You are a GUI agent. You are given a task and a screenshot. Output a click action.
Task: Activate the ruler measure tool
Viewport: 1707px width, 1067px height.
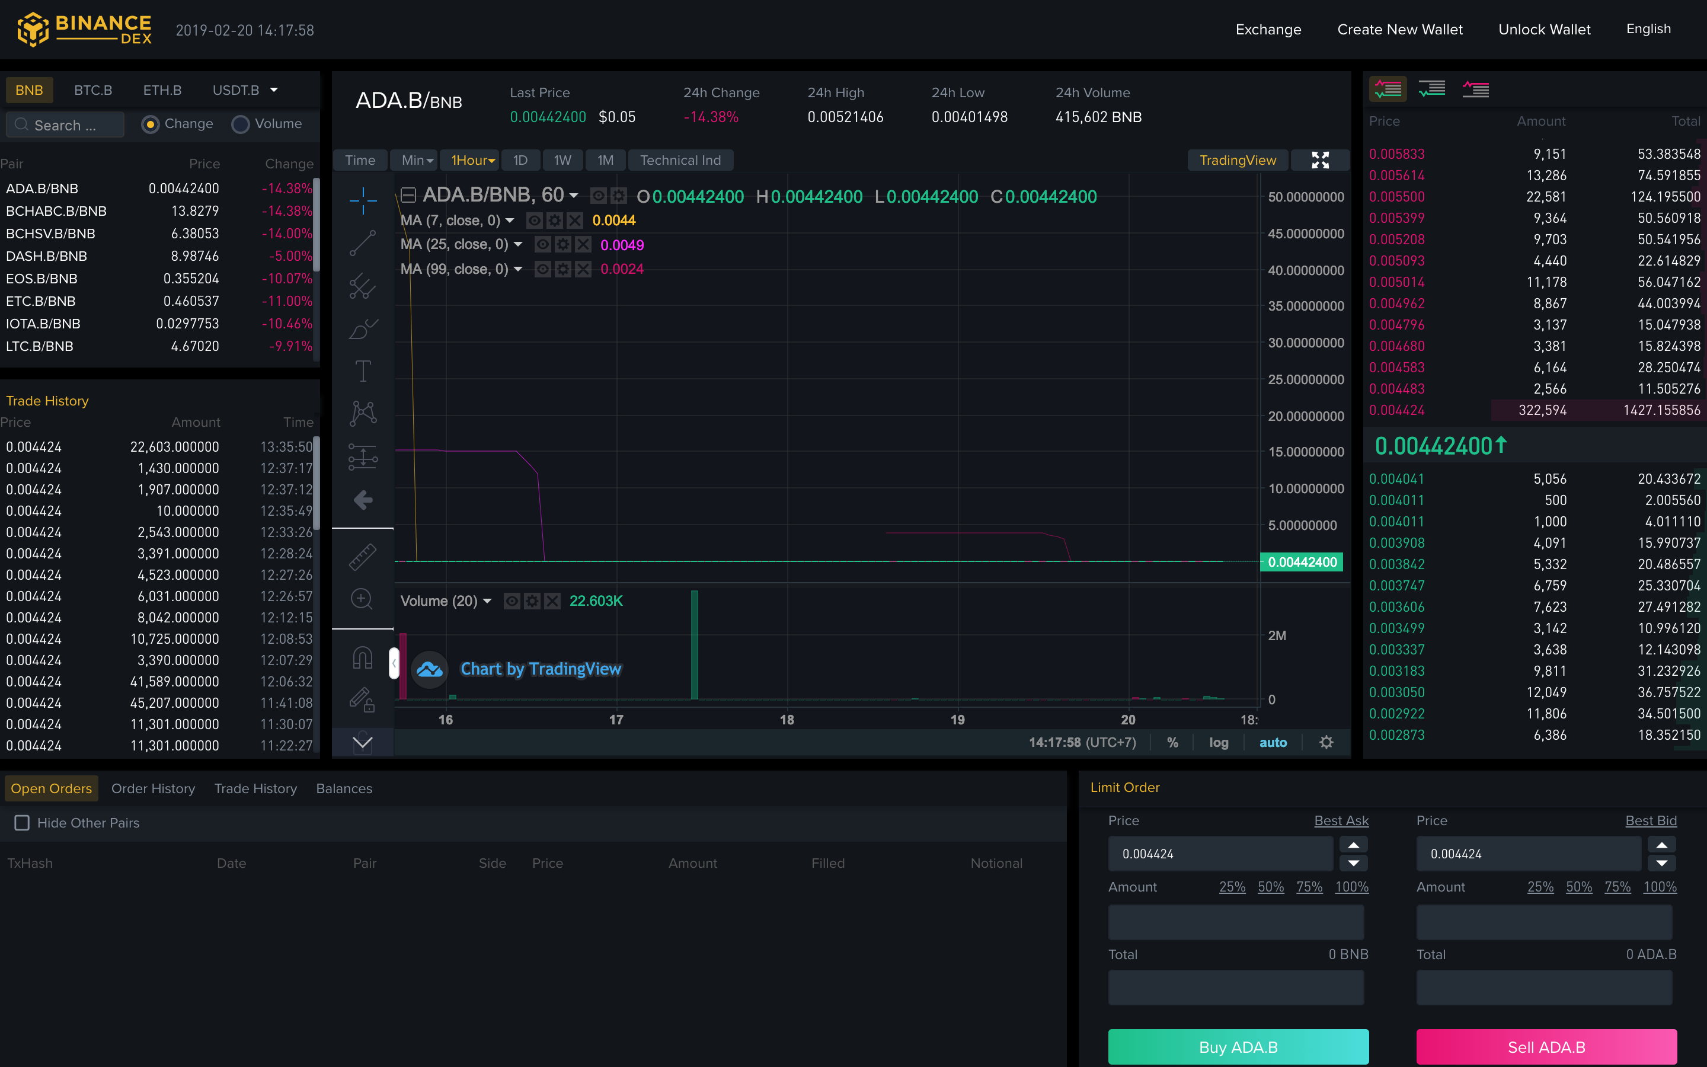[363, 557]
